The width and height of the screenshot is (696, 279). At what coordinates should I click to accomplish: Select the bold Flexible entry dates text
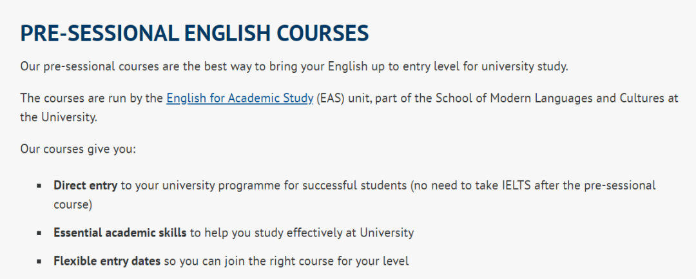[106, 262]
